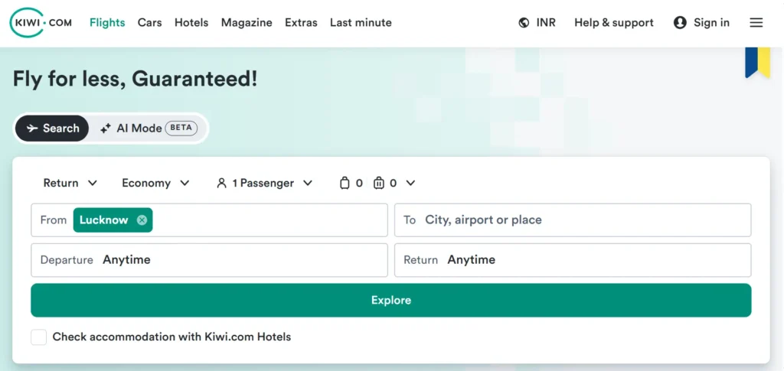This screenshot has height=371, width=784.
Task: Expand the baggage count chevron
Action: tap(410, 184)
